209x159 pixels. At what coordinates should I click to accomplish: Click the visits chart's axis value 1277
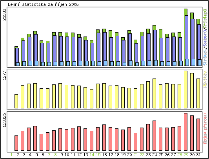tap(5, 76)
